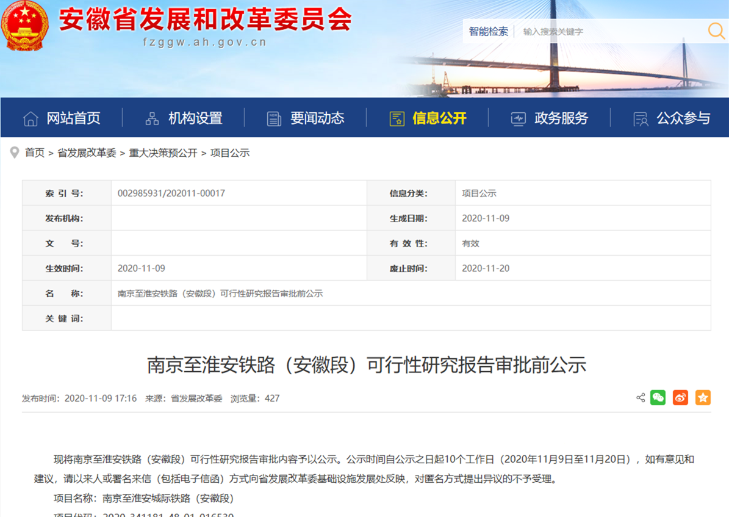
Task: Click the share icon beside WeChat
Action: [641, 398]
